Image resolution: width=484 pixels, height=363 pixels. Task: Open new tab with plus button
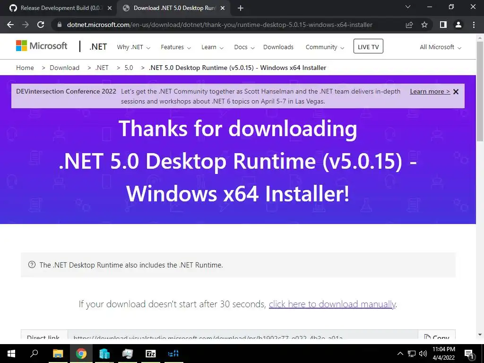241,9
